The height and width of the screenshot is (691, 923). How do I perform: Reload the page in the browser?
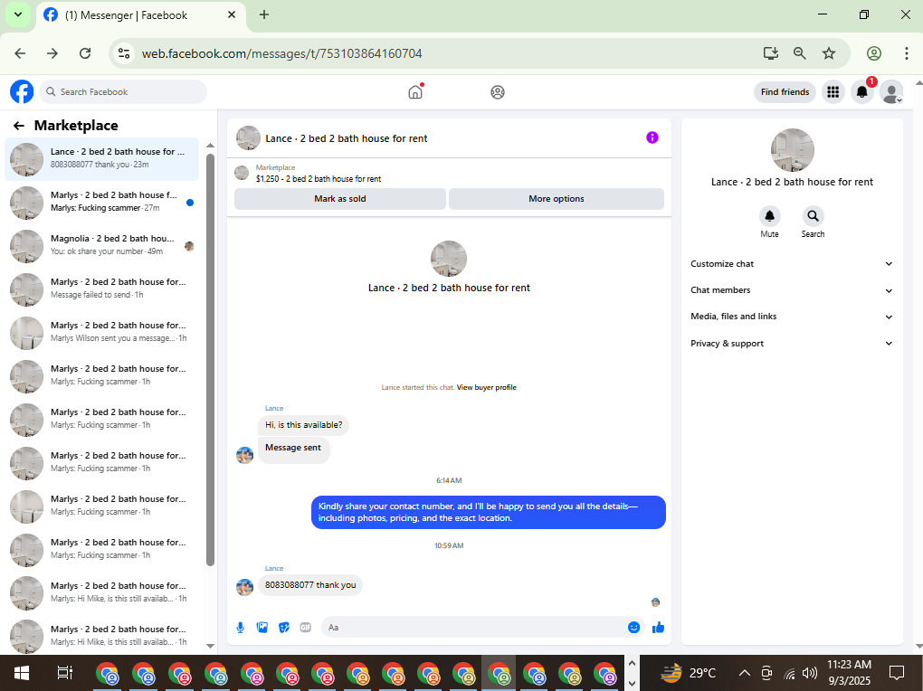[85, 53]
